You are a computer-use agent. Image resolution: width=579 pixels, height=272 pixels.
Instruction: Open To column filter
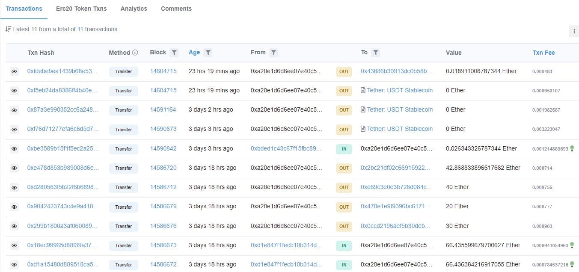[x=375, y=53]
